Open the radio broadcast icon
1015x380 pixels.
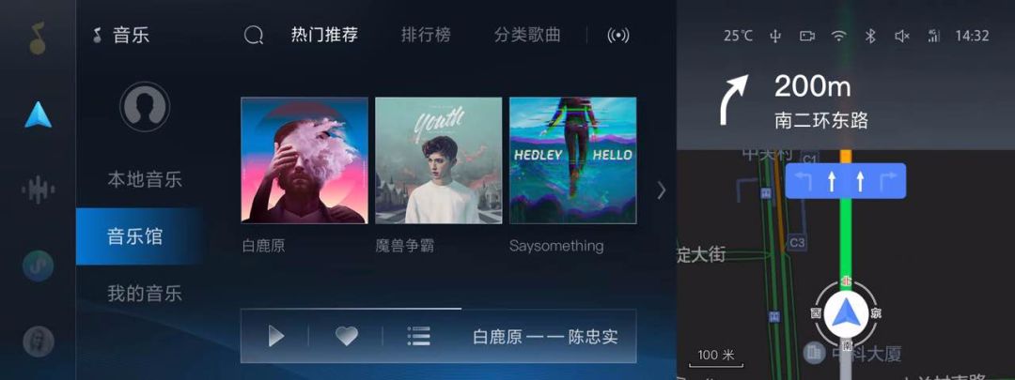618,36
